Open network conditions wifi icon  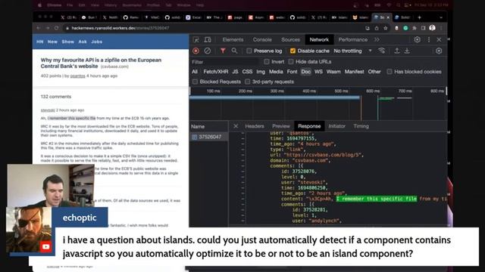[382, 51]
